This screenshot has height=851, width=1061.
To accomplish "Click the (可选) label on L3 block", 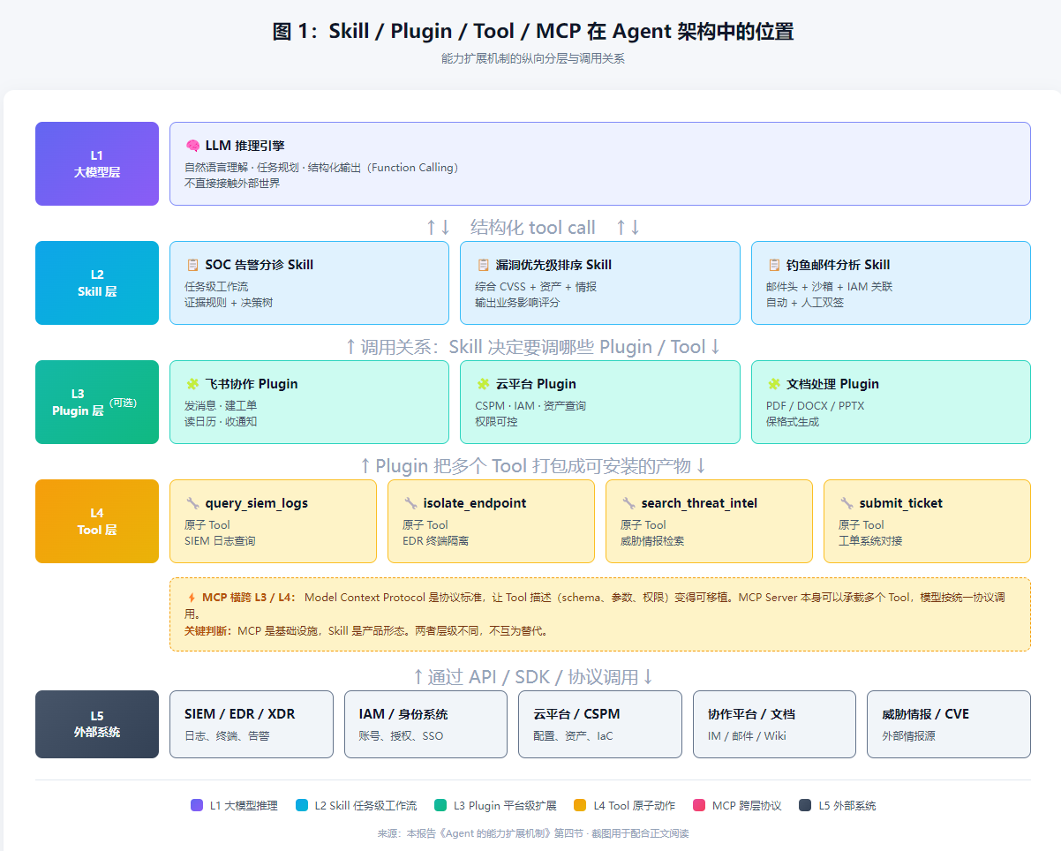I will point(122,403).
